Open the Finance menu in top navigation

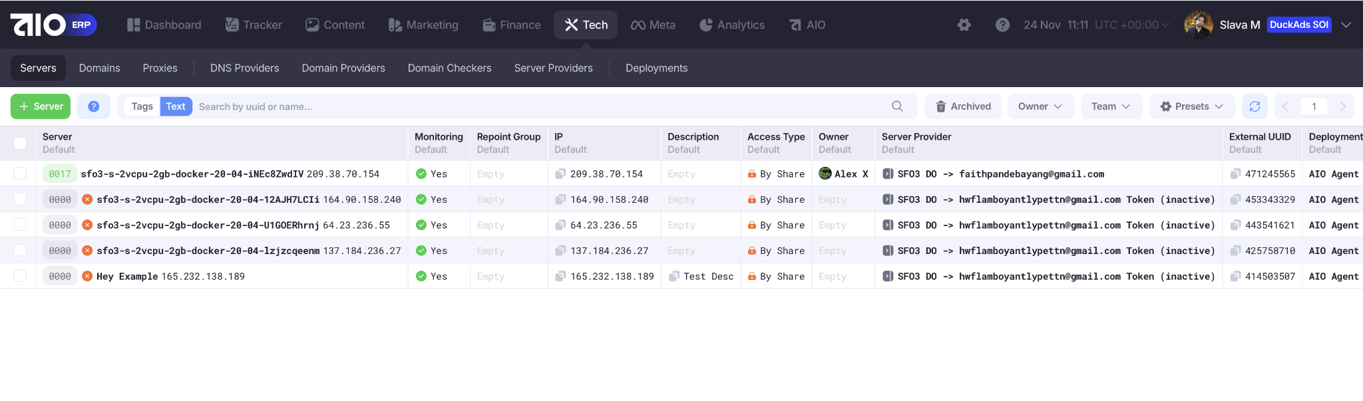[x=512, y=25]
